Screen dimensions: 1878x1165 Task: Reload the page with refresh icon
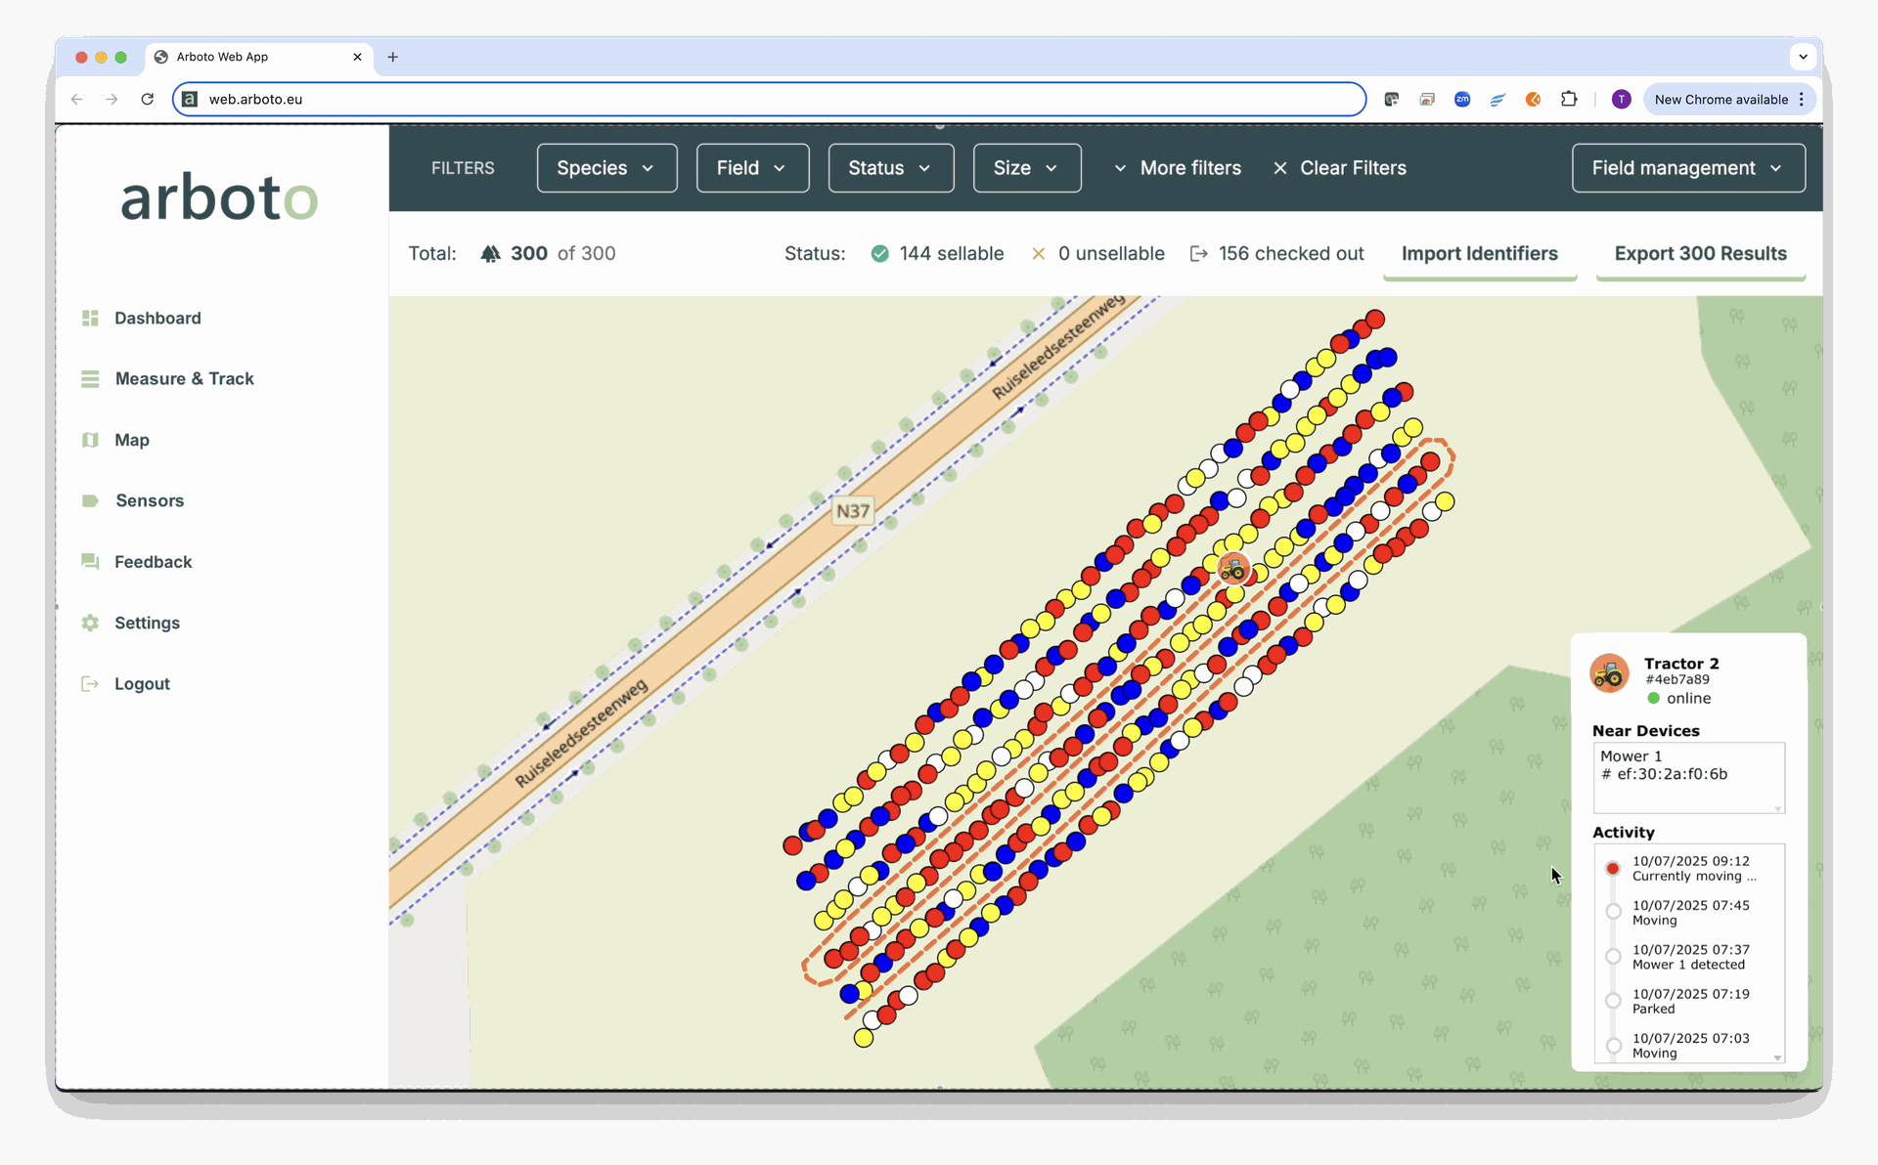coord(147,99)
